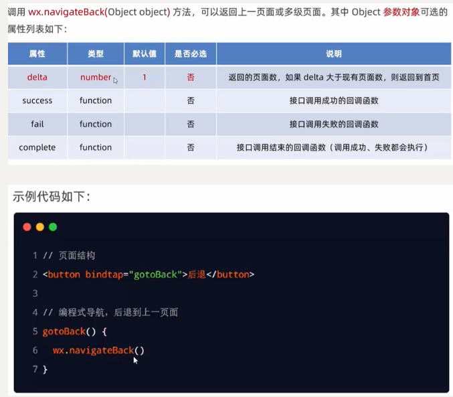Image resolution: width=453 pixels, height=397 pixels.
Task: Select the 类型 column header
Action: tap(96, 54)
